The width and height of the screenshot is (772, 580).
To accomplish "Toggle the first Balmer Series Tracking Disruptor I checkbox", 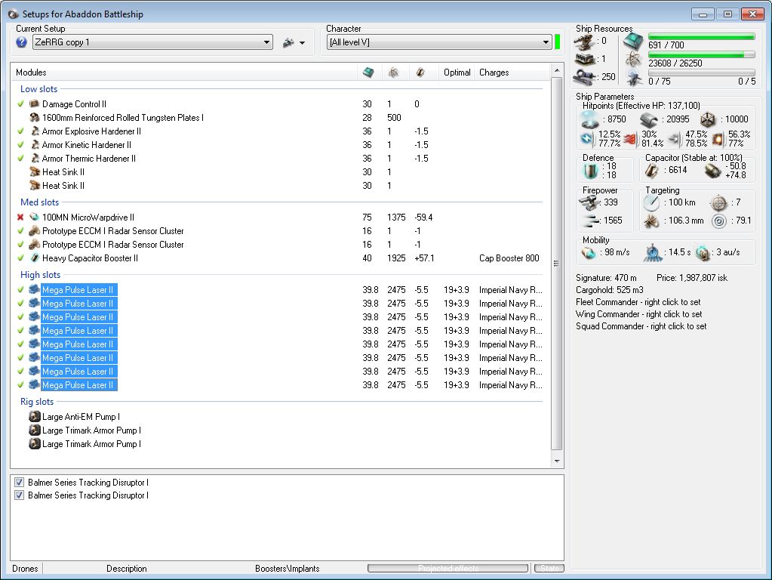I will (19, 483).
